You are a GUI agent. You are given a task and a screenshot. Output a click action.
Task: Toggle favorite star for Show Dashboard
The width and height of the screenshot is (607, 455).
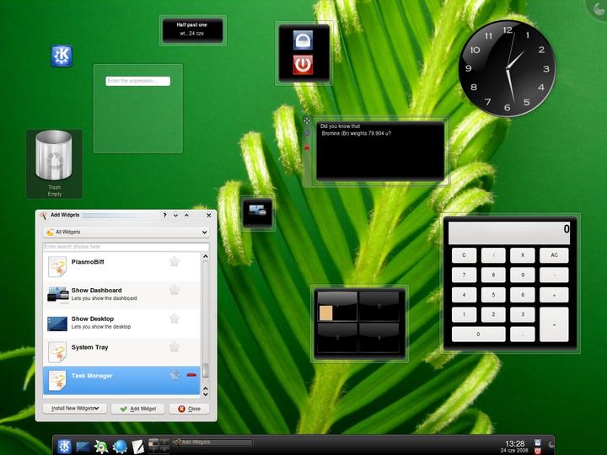(175, 290)
